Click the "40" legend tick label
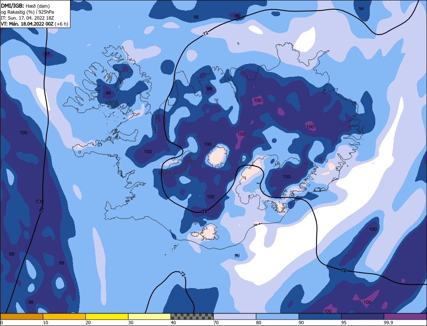 pyautogui.click(x=173, y=323)
